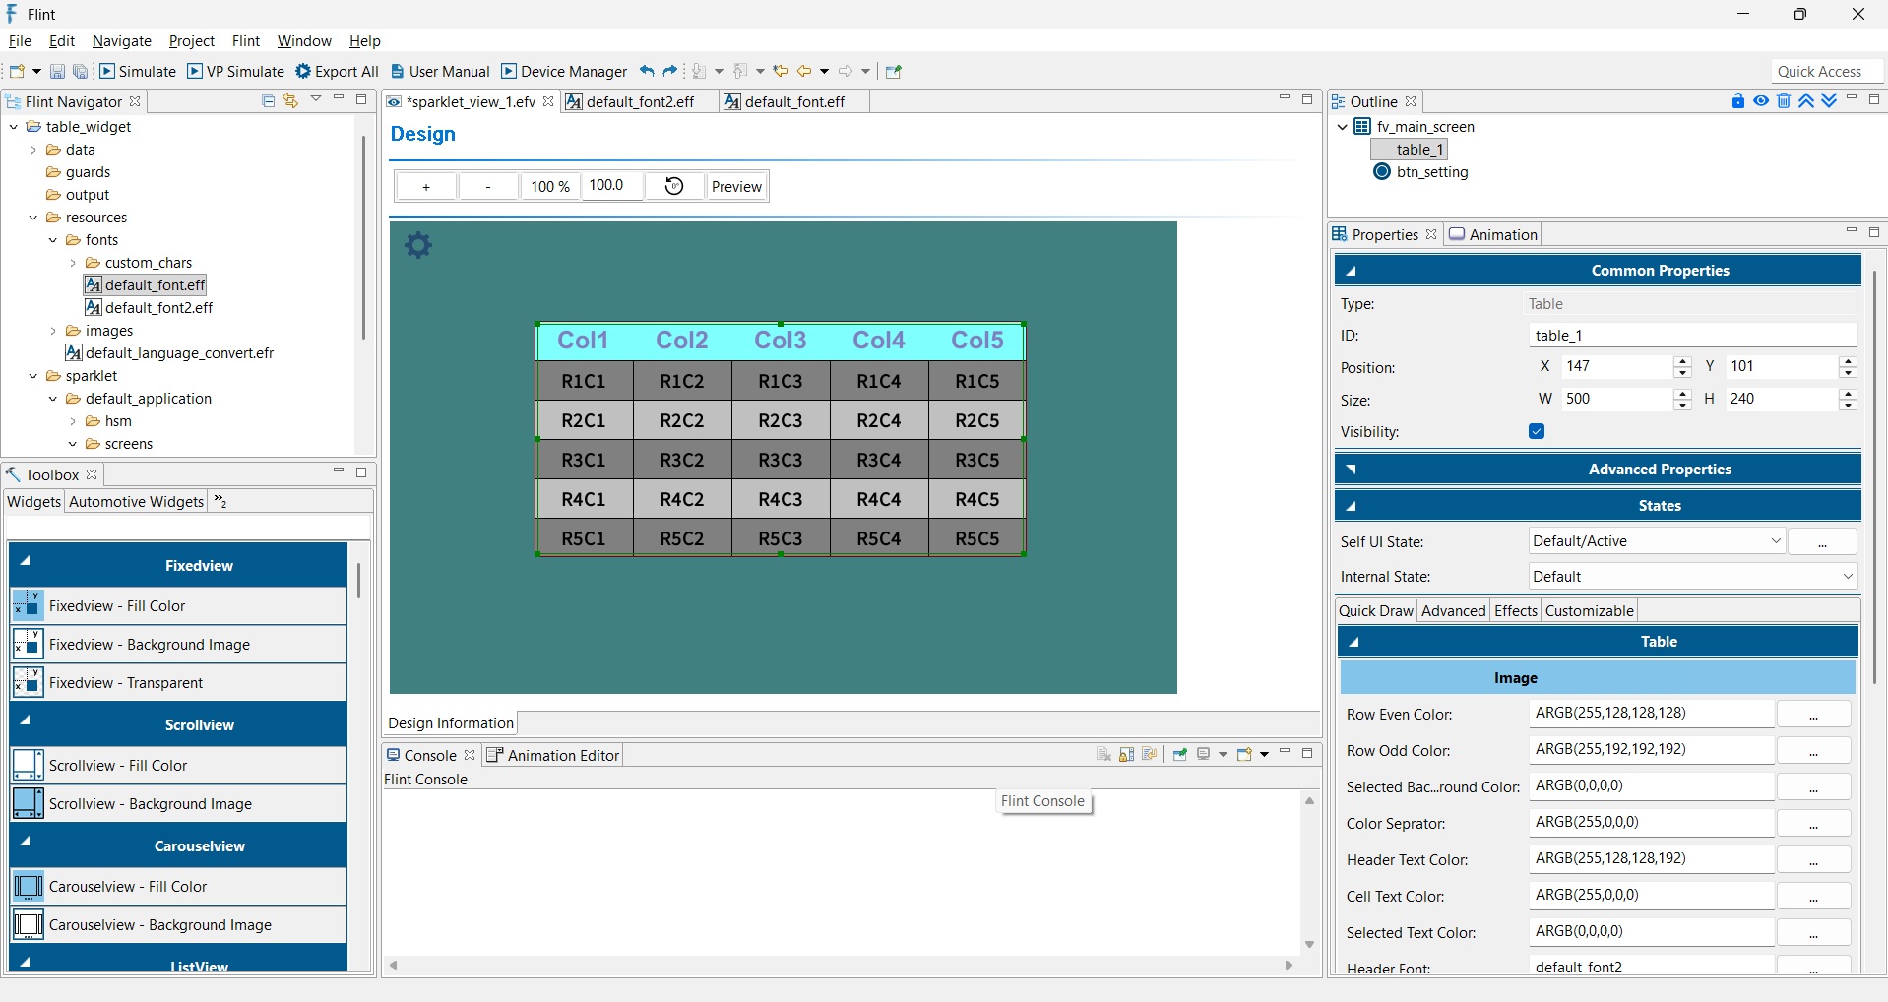1888x1002 pixels.
Task: Click the Clear Console icon
Action: click(x=1103, y=755)
